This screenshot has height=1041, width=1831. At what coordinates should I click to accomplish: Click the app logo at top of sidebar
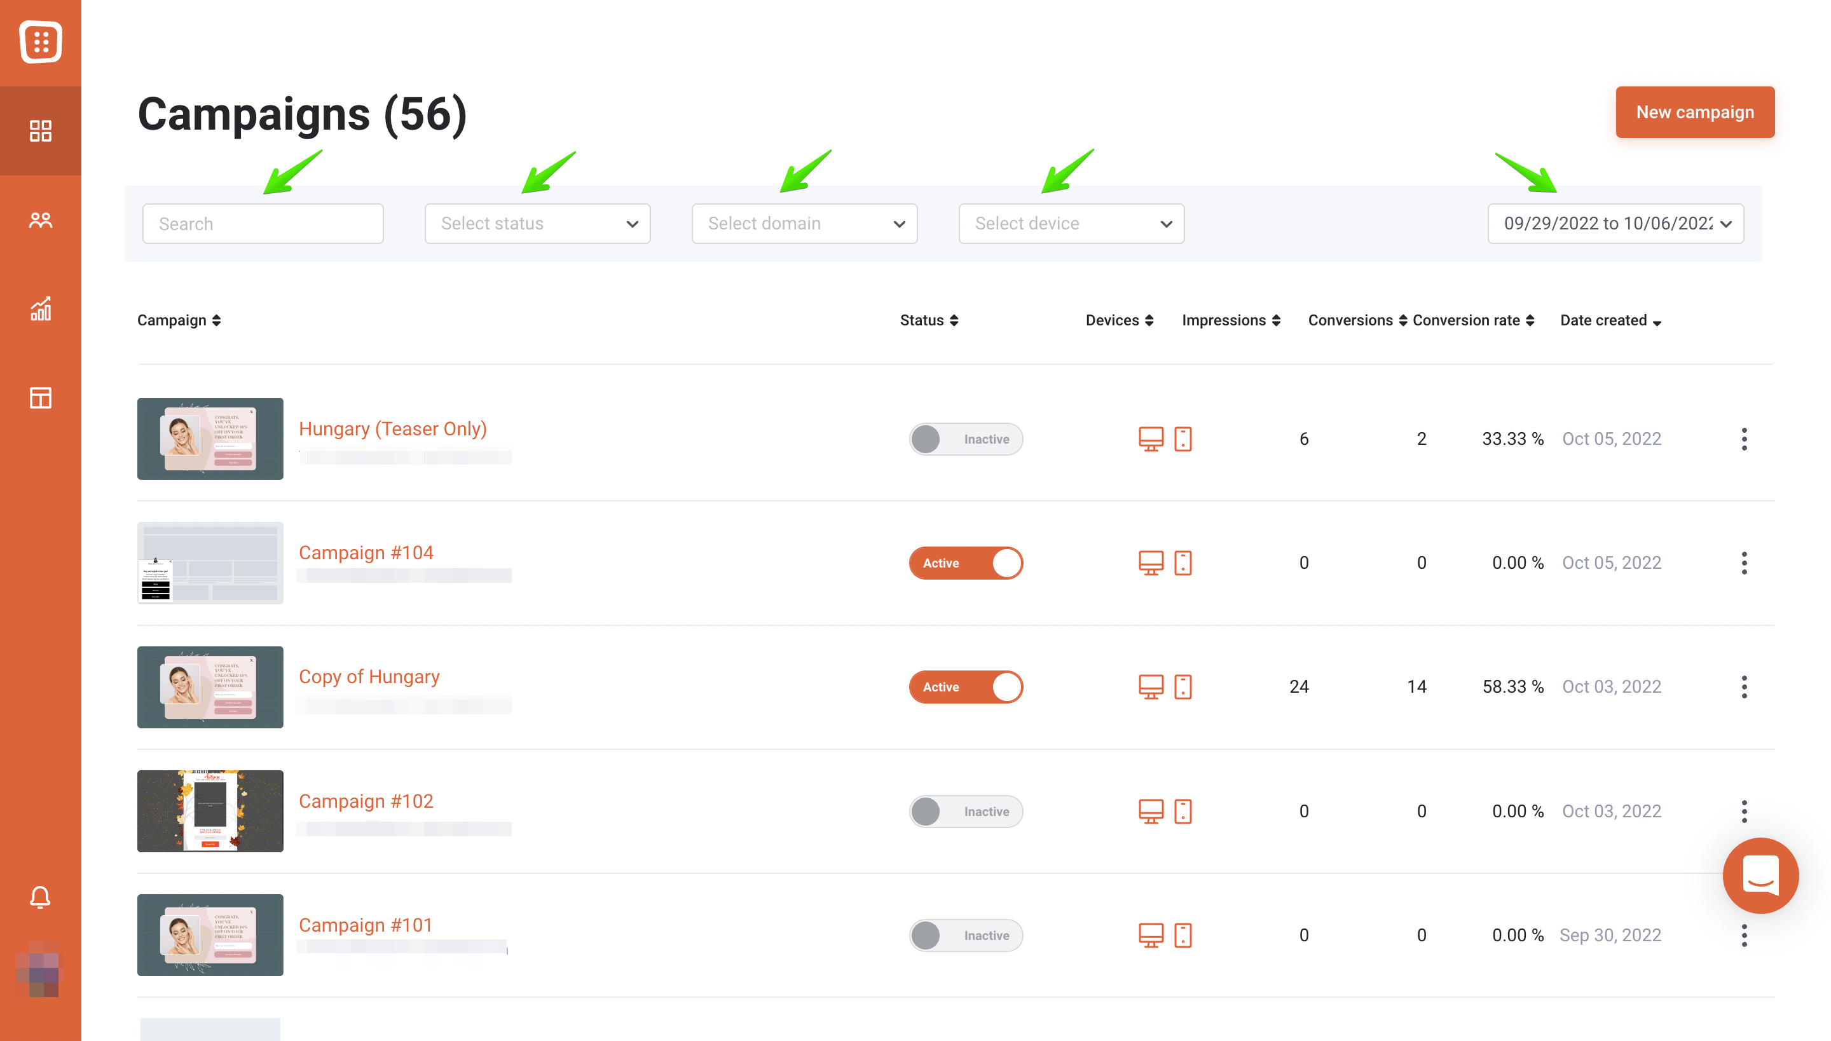[x=40, y=42]
